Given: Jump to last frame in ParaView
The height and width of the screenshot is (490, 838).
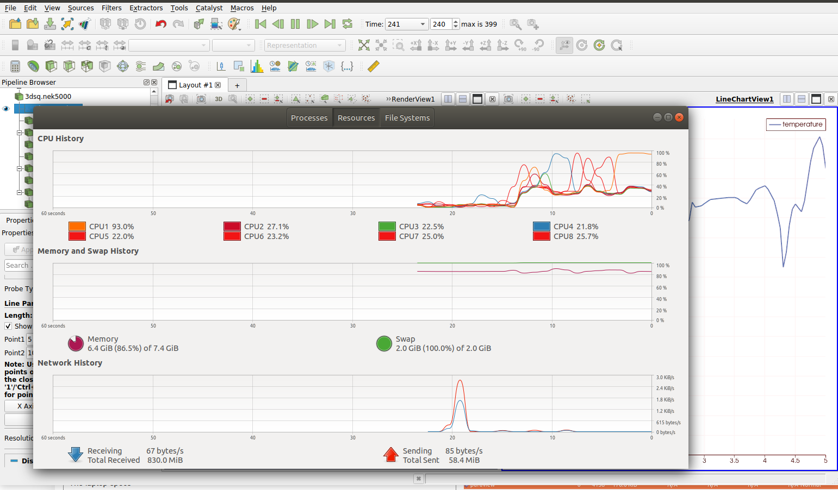Looking at the screenshot, I should click(x=330, y=24).
